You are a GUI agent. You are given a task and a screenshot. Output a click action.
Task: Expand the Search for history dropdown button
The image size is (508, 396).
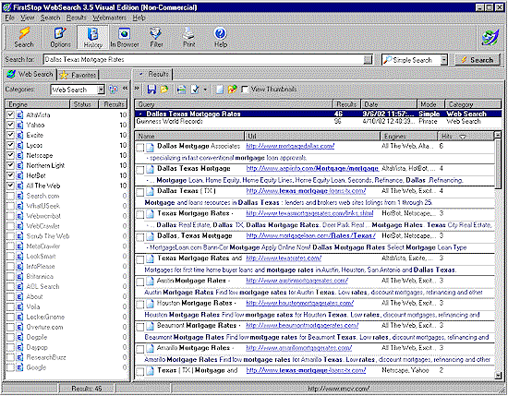[368, 60]
